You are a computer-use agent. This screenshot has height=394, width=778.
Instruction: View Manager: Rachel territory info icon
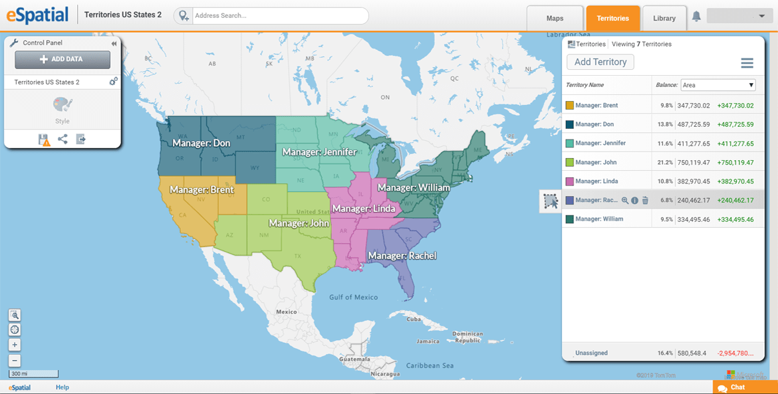click(635, 200)
